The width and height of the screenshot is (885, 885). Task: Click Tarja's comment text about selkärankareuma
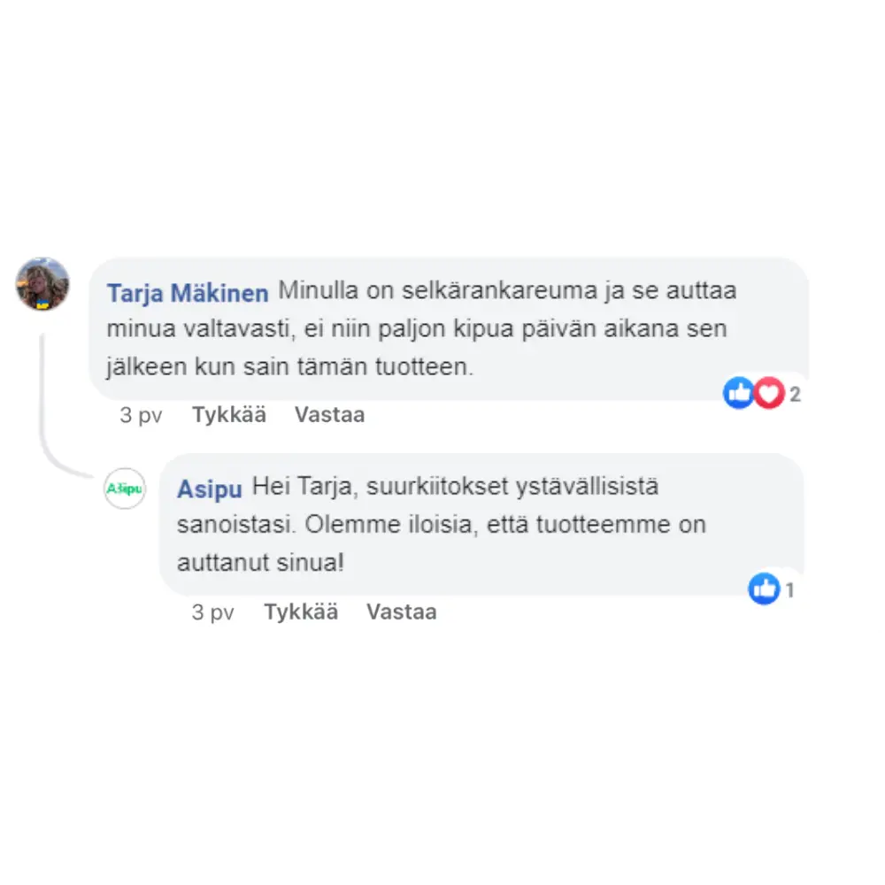[421, 329]
